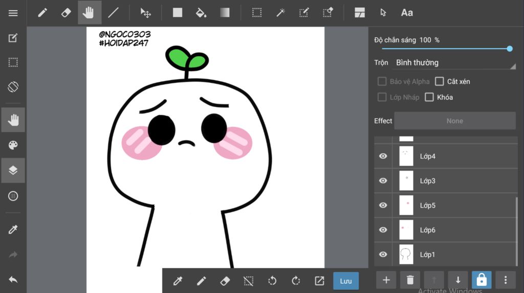Open the hamburger main menu
Screen dimensions: 524x293
point(13,13)
